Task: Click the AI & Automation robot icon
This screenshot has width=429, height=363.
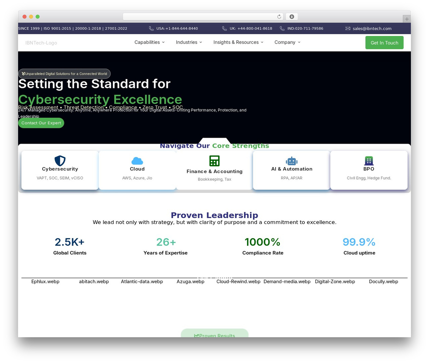Action: tap(292, 161)
